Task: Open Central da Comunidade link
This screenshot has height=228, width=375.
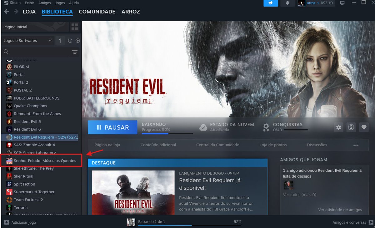Action: click(x=217, y=145)
